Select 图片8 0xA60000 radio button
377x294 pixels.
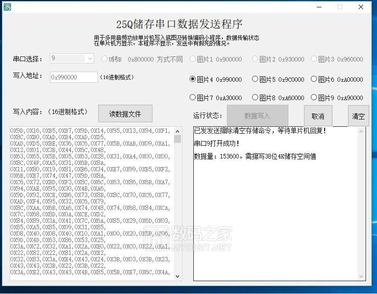click(255, 97)
